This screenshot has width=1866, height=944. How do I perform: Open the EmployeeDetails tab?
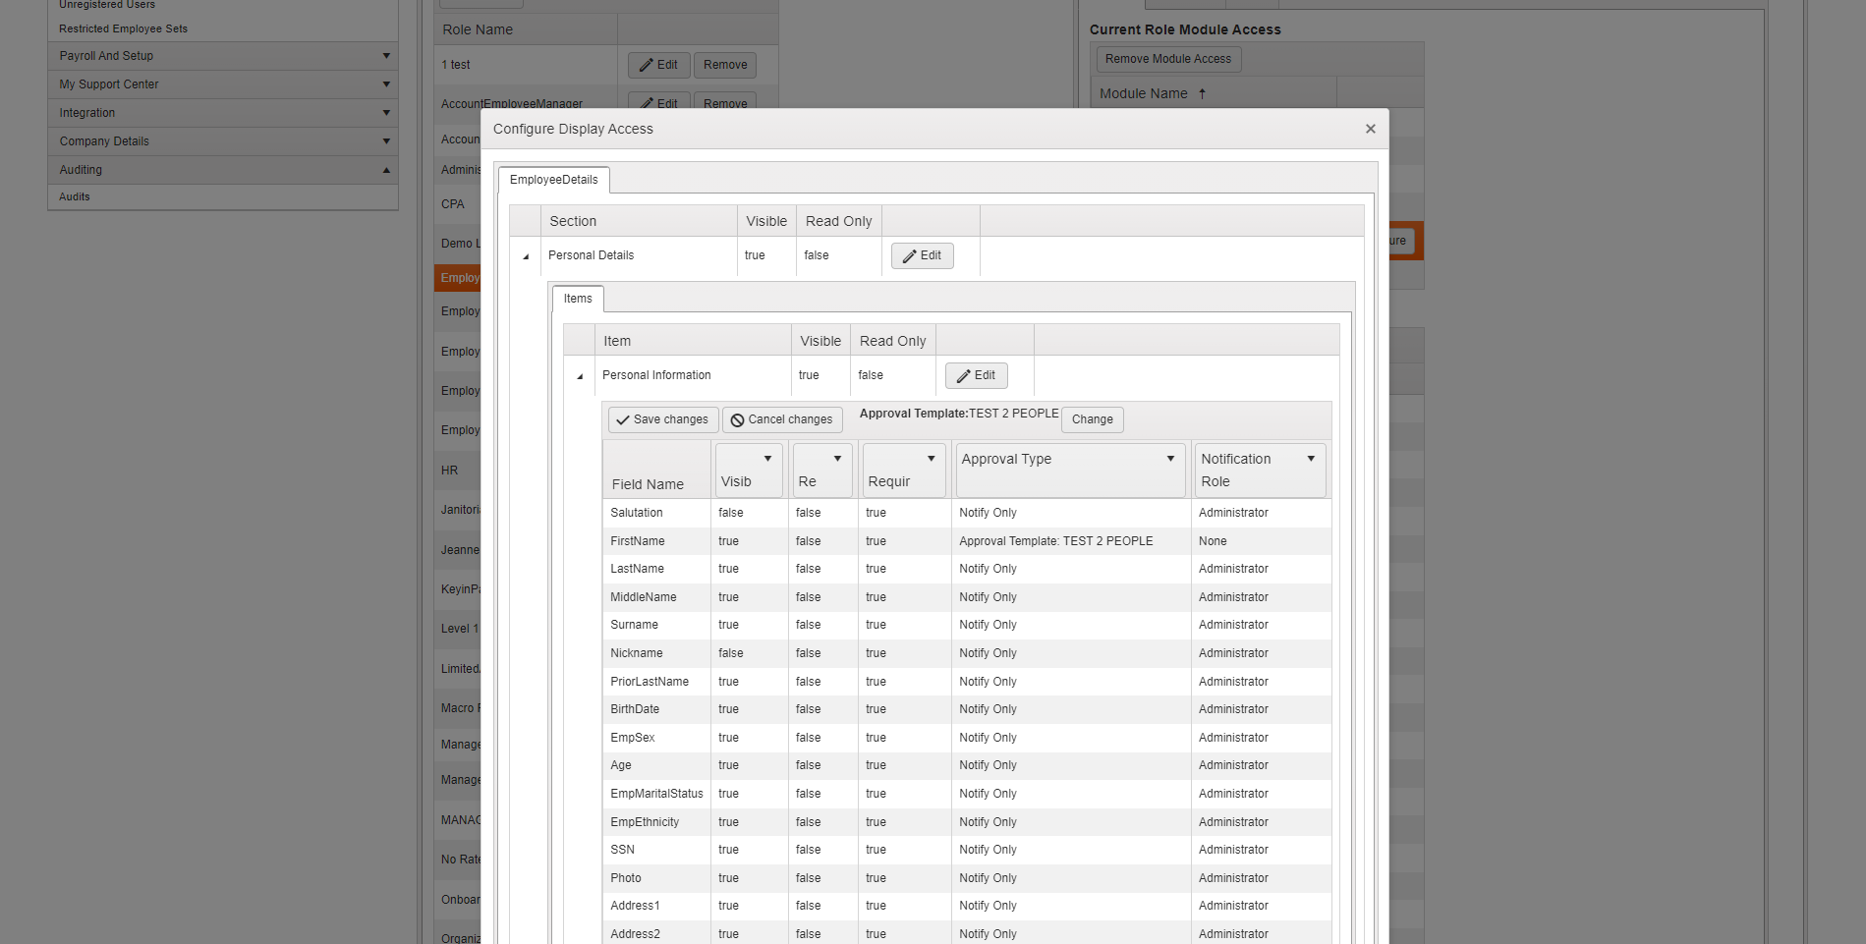(x=554, y=180)
